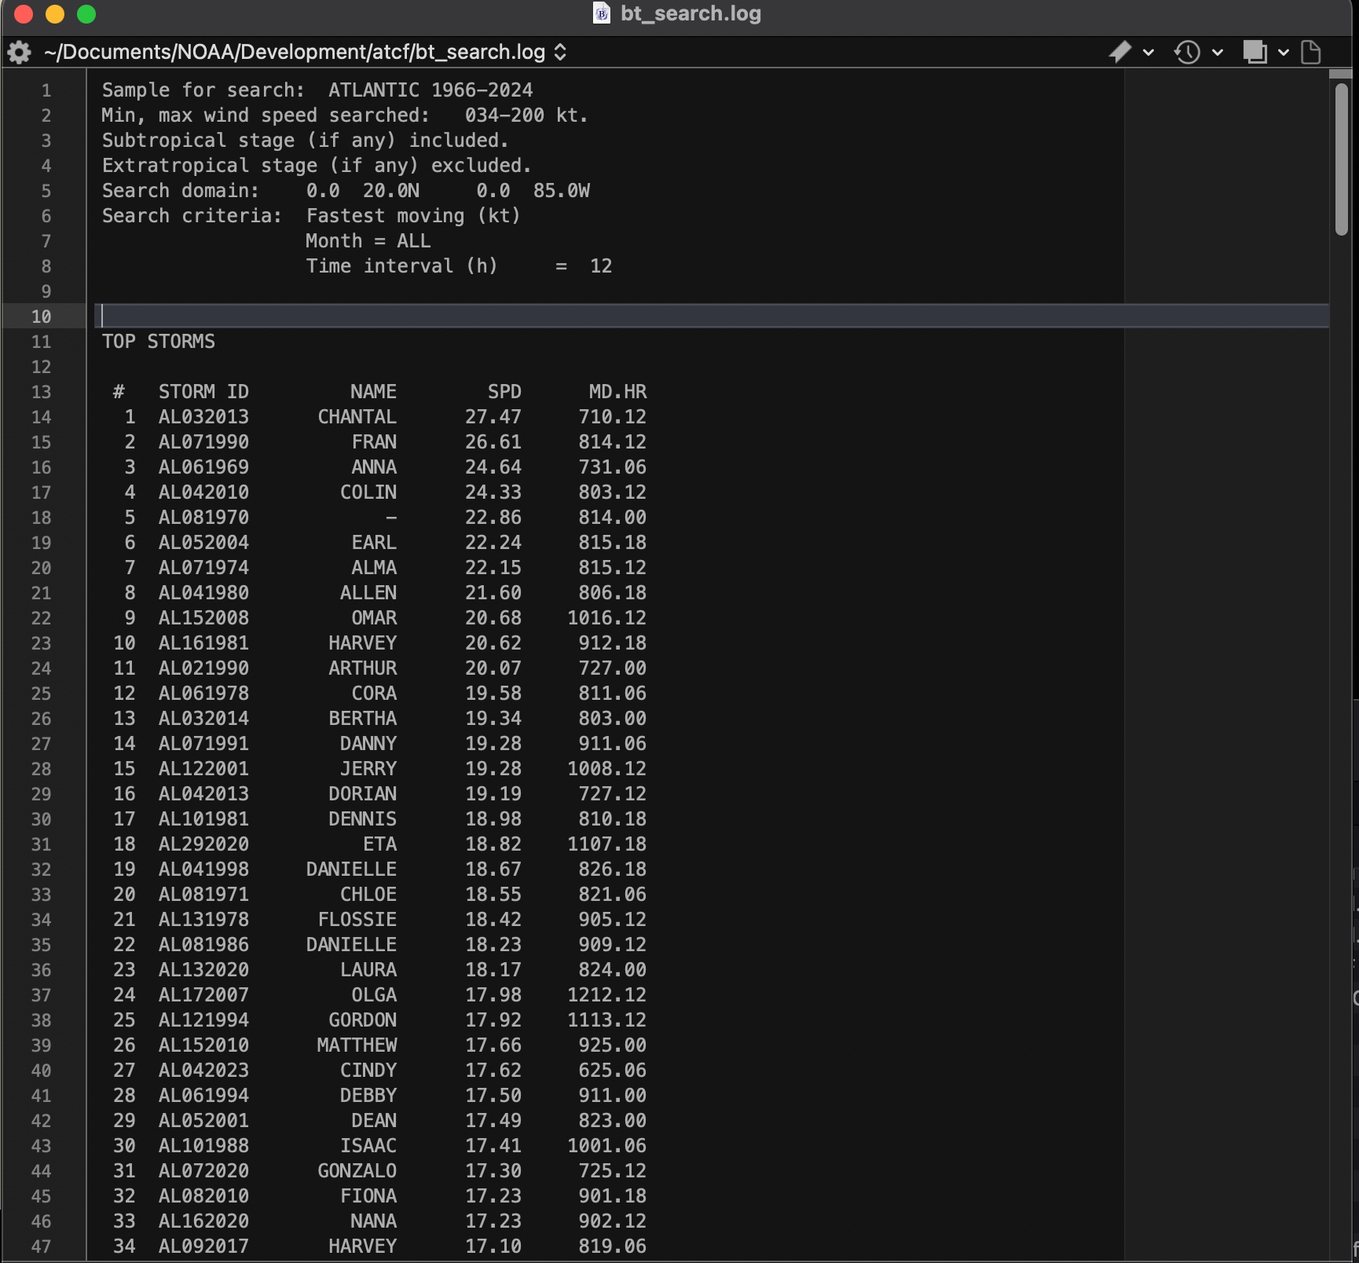
Task: Click the bt_search.log window title text
Action: click(690, 13)
